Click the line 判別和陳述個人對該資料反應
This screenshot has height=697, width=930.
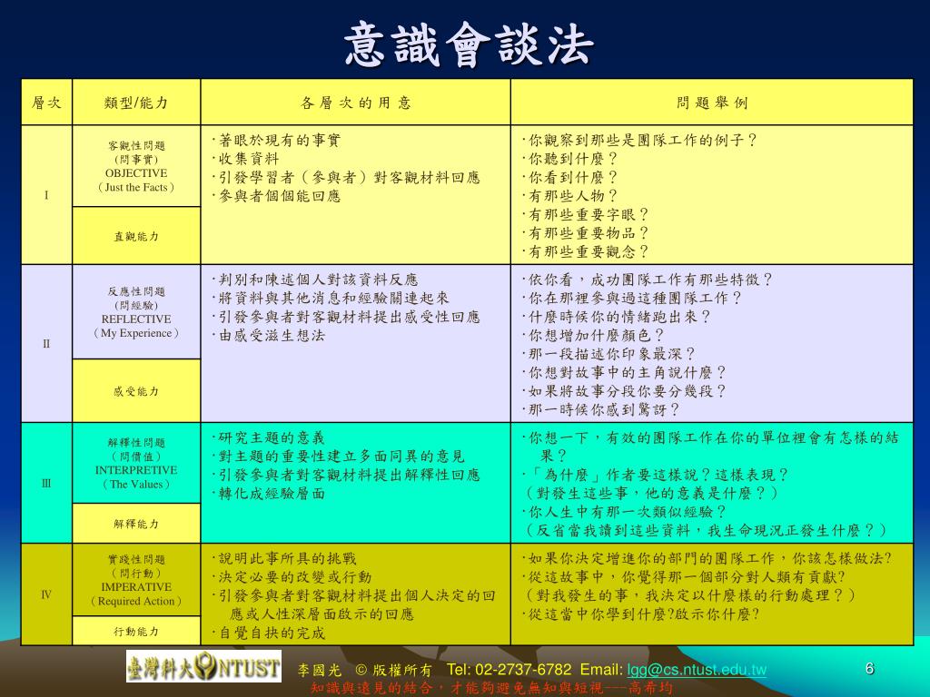[314, 280]
